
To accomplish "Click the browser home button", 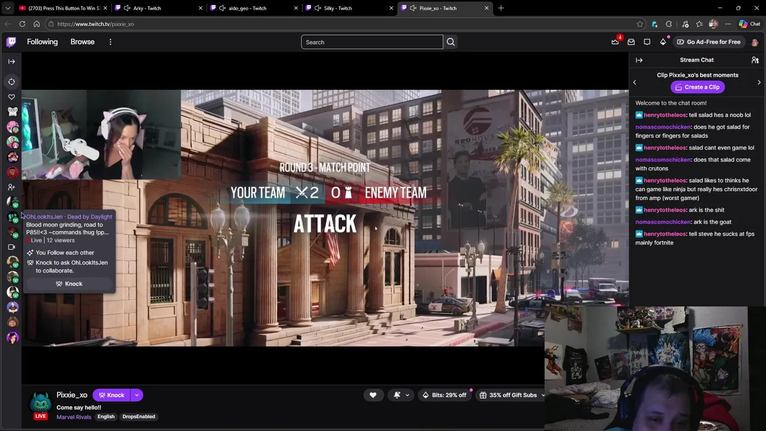I will click(37, 24).
